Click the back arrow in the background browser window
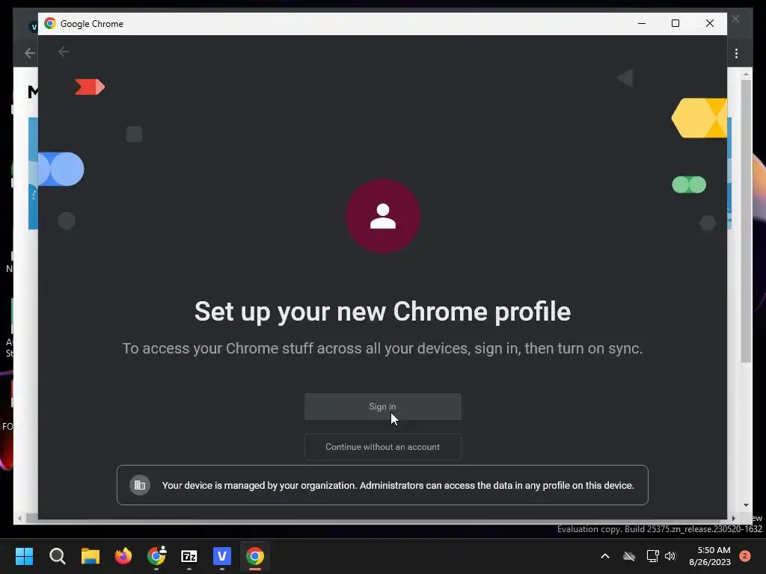The width and height of the screenshot is (766, 574). 29,53
